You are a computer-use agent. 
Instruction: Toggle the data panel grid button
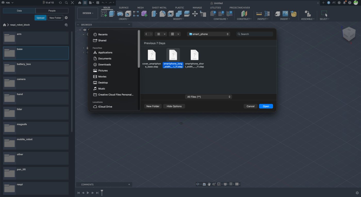(85, 3)
